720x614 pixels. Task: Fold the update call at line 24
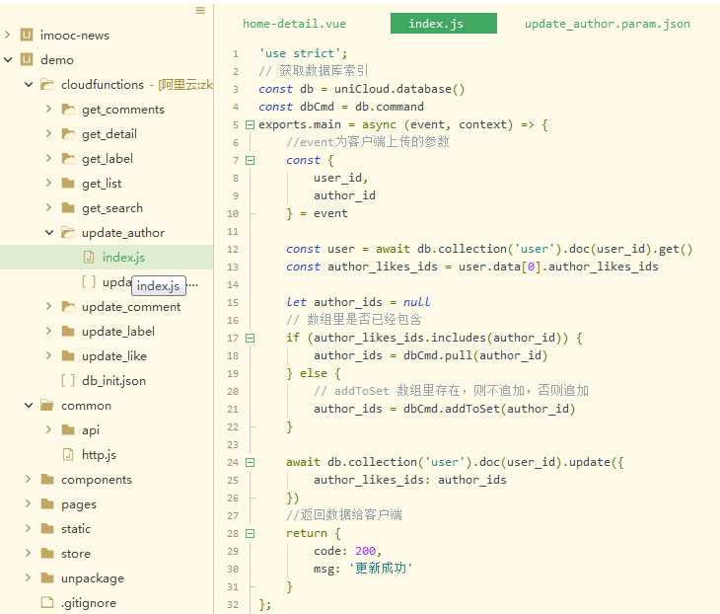[250, 462]
